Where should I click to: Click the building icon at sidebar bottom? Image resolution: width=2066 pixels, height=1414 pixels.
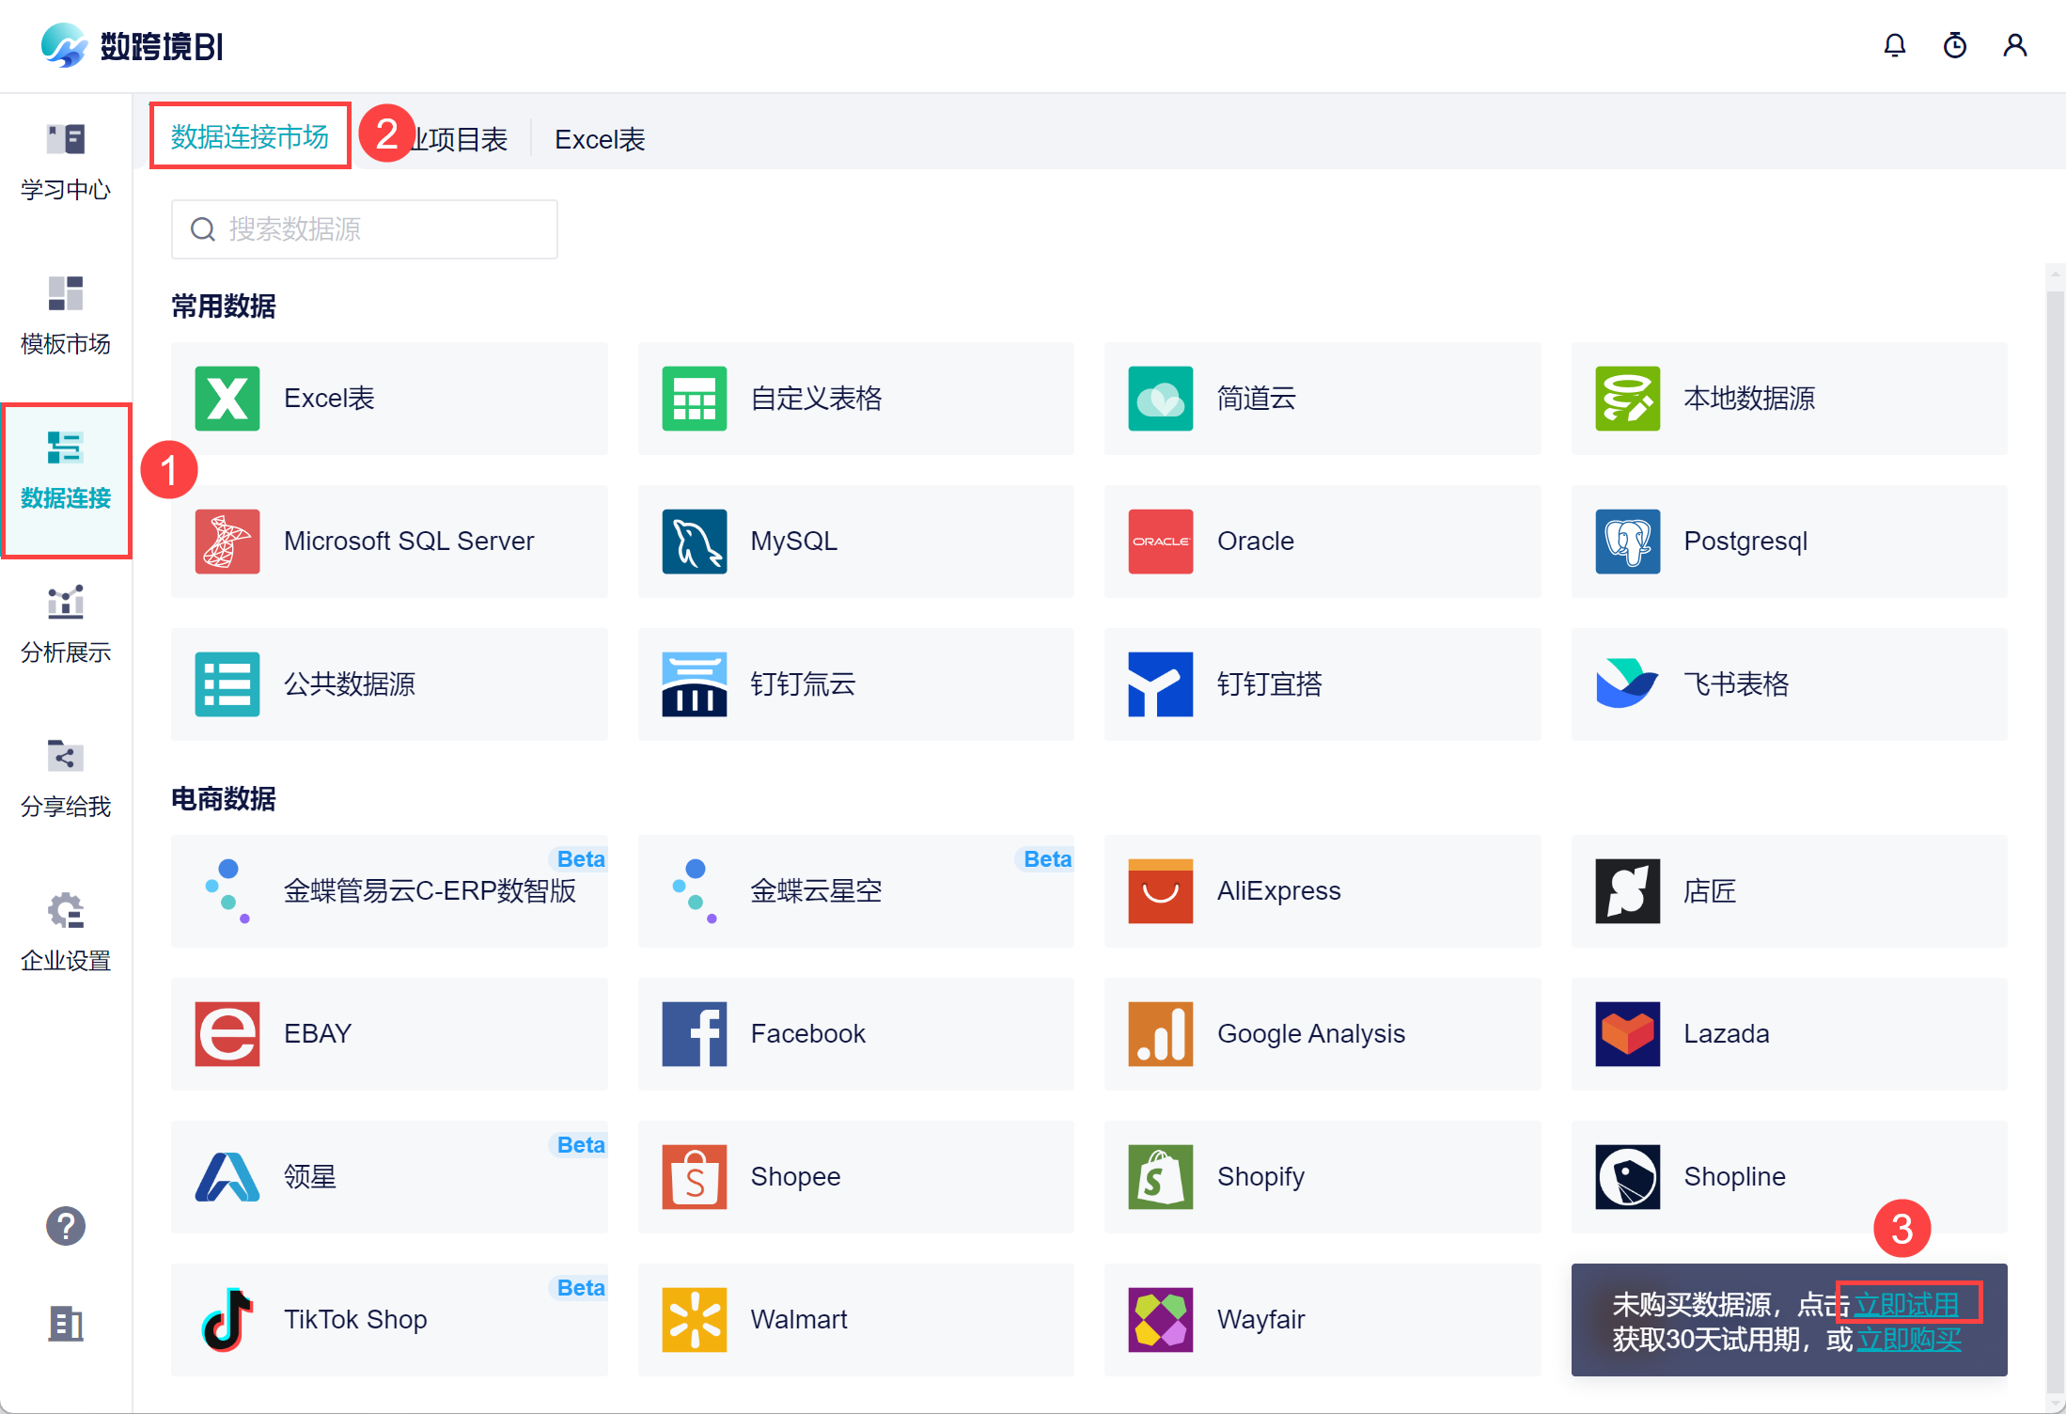tap(66, 1324)
